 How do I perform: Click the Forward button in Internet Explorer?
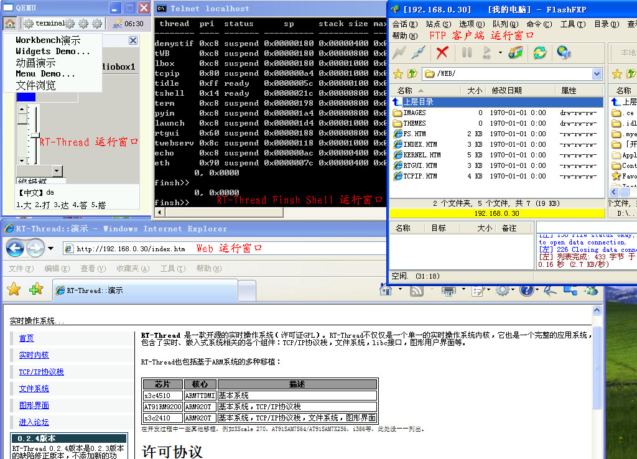35,248
